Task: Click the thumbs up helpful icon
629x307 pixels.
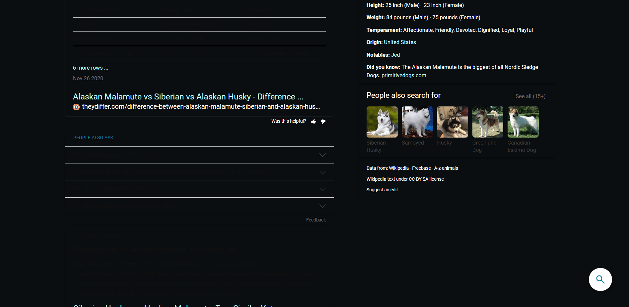Action: pyautogui.click(x=313, y=121)
